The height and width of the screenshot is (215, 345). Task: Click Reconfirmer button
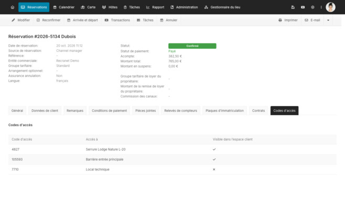(48, 20)
